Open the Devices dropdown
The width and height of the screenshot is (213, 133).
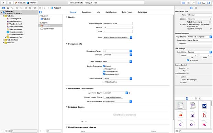117,55
